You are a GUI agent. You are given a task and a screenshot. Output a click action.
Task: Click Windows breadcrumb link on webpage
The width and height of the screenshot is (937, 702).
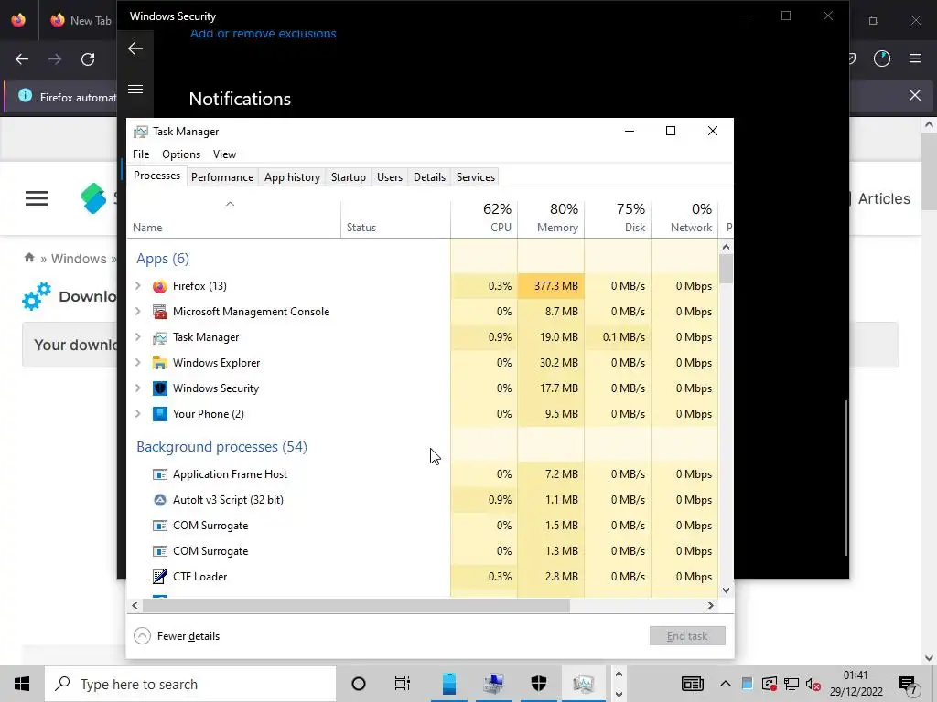coord(79,259)
